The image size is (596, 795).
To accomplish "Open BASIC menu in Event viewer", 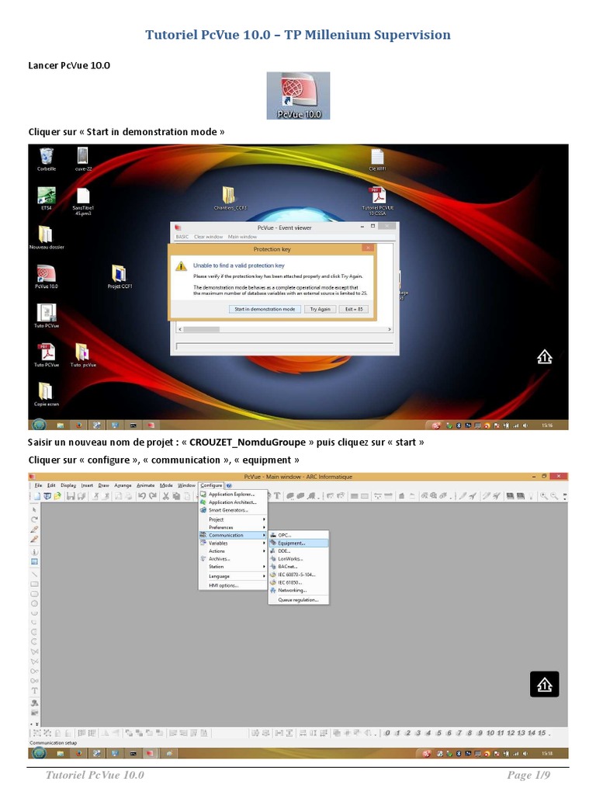I will click(x=182, y=237).
